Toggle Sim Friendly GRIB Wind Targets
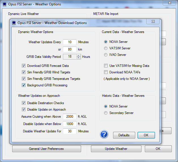Image resolution: width=178 pixels, height=162 pixels. pyautogui.click(x=24, y=72)
